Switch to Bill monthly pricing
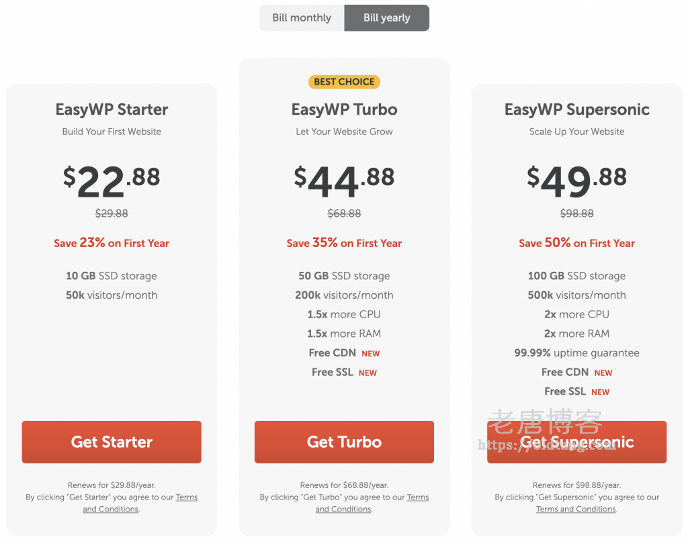Image resolution: width=688 pixels, height=541 pixels. [302, 18]
